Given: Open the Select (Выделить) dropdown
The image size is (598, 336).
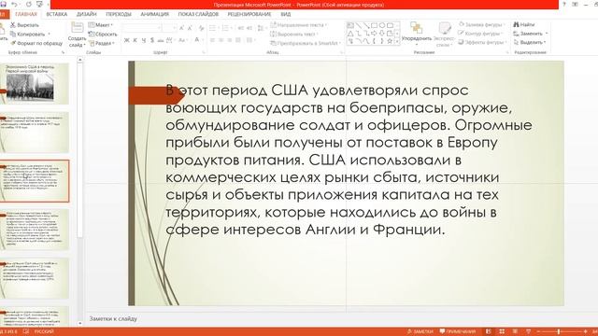Looking at the screenshot, I should tap(530, 42).
